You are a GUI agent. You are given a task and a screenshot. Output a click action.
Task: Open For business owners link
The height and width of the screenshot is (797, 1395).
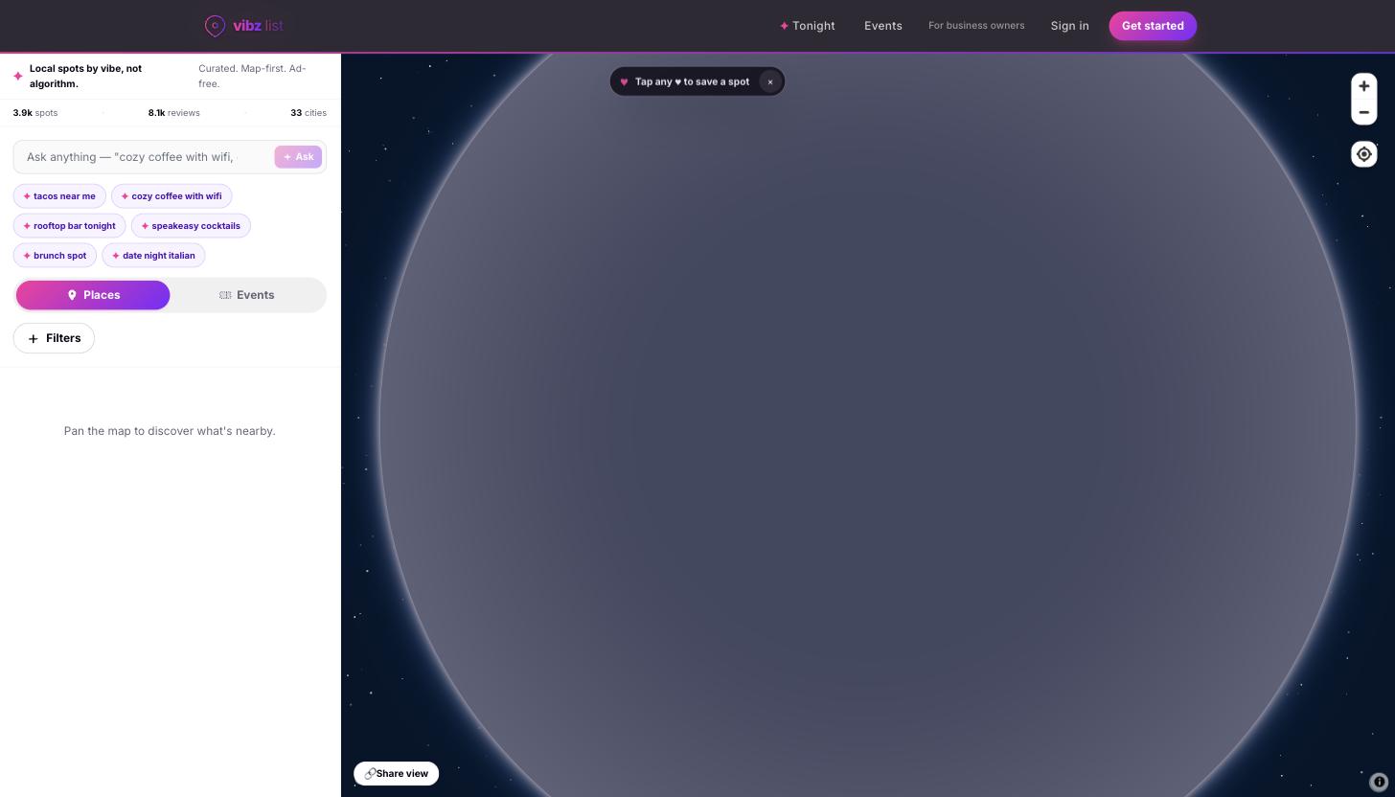(x=976, y=26)
